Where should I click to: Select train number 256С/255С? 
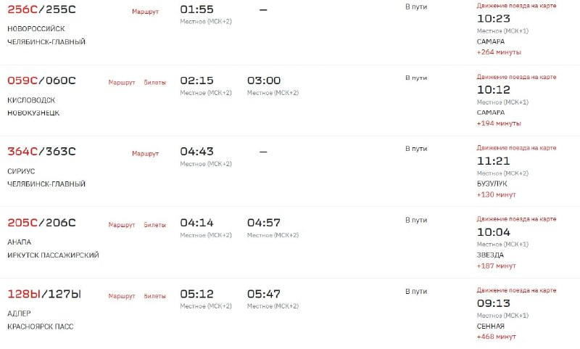coord(41,9)
